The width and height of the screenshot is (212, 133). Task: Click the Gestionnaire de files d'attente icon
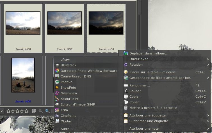tap(126, 78)
